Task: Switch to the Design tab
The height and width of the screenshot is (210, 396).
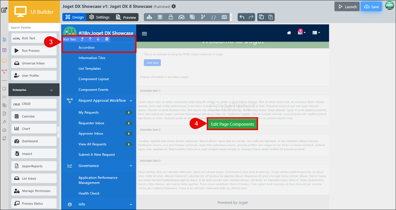Action: tap(74, 17)
